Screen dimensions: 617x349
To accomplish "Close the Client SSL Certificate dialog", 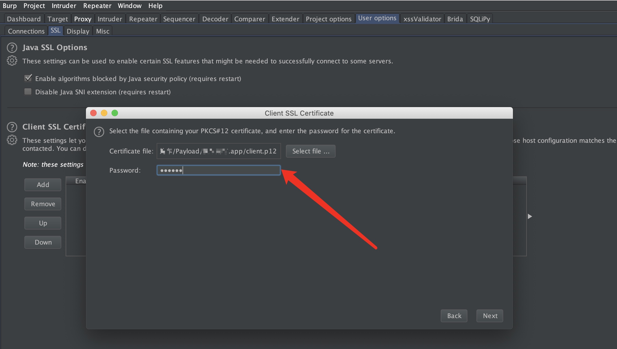I will click(x=93, y=113).
